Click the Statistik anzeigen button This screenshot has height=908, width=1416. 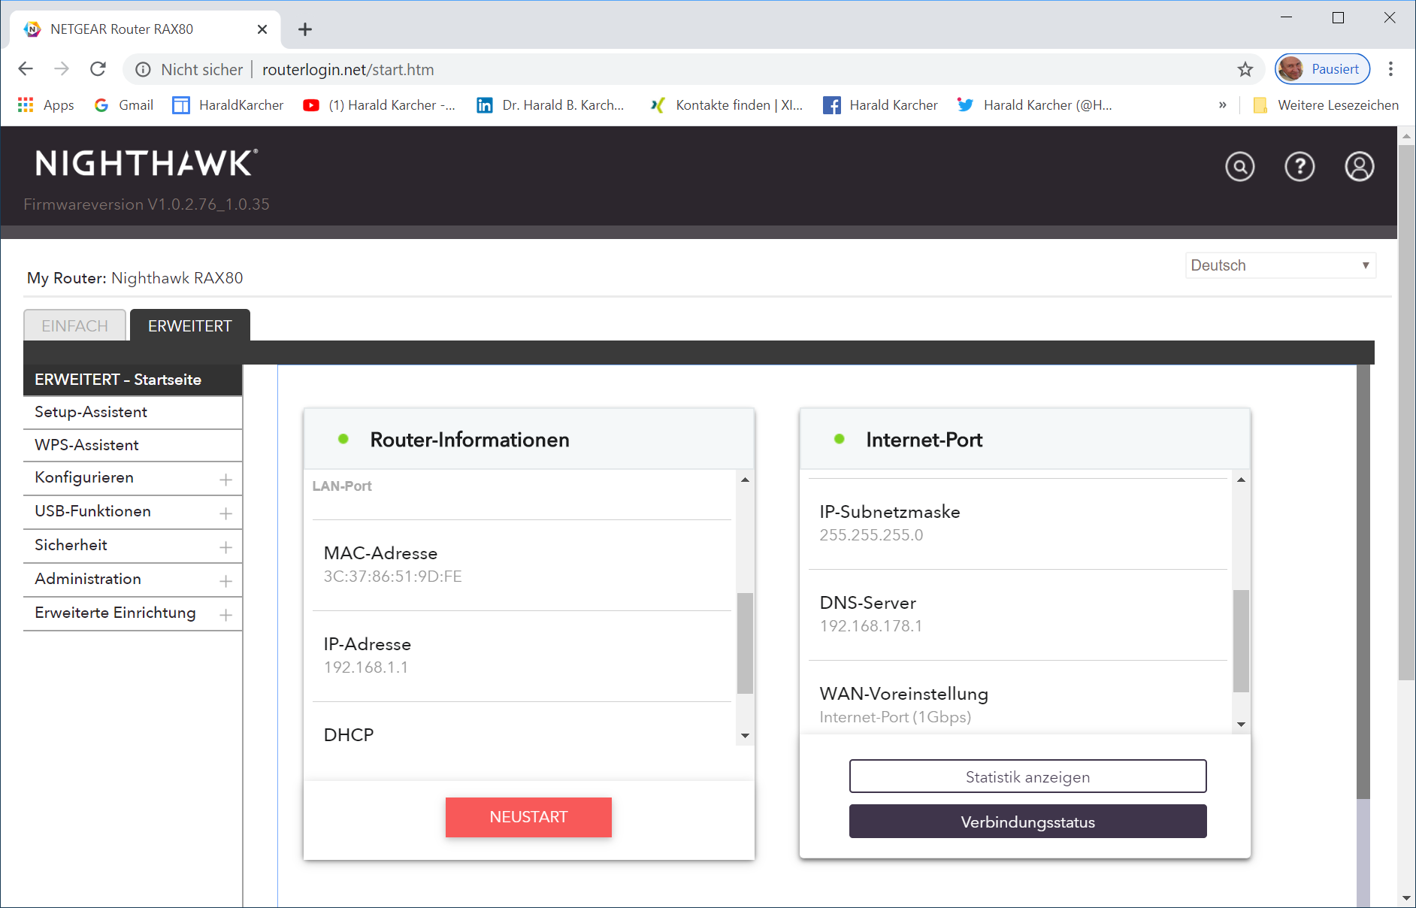click(1027, 776)
